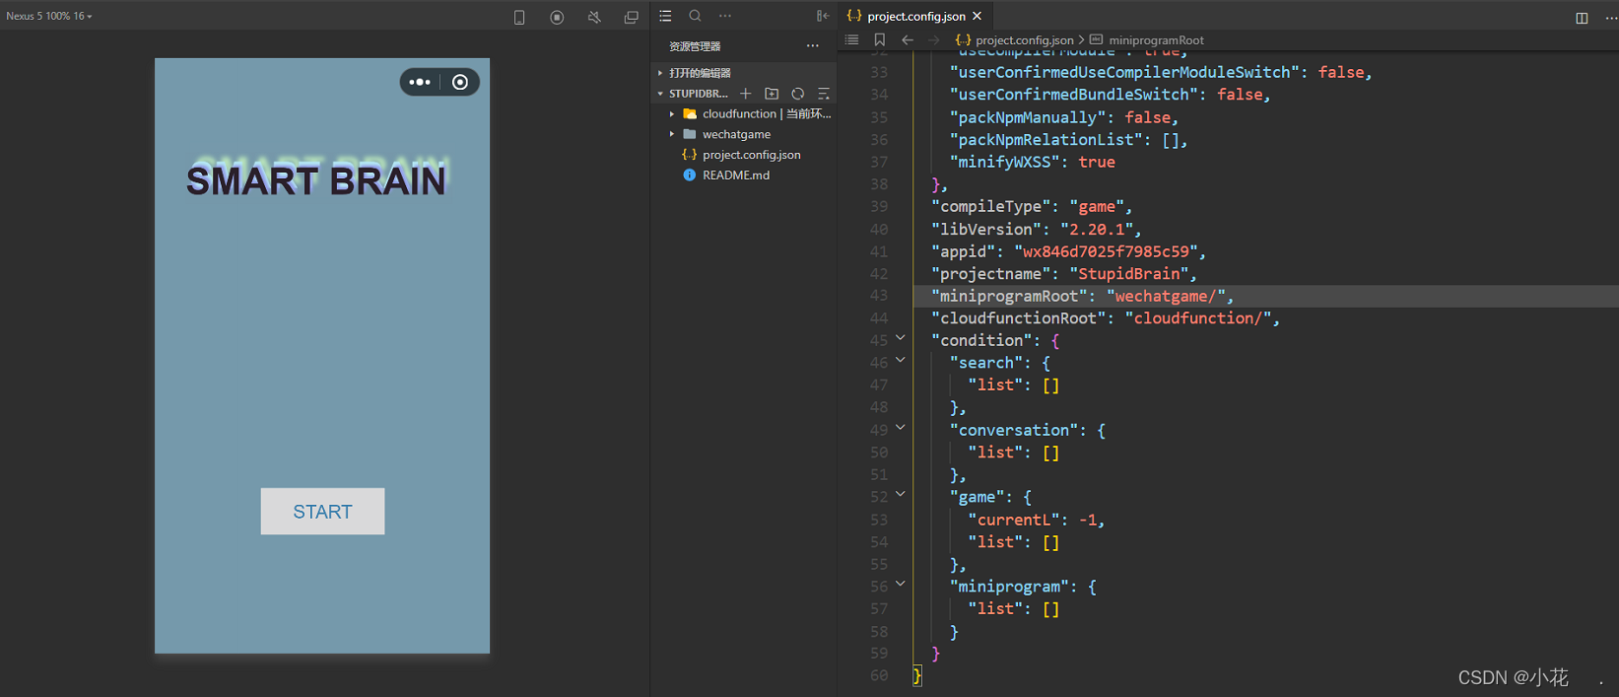The image size is (1619, 697).
Task: Click miniprogramRoot in the breadcrumb
Action: (1156, 40)
